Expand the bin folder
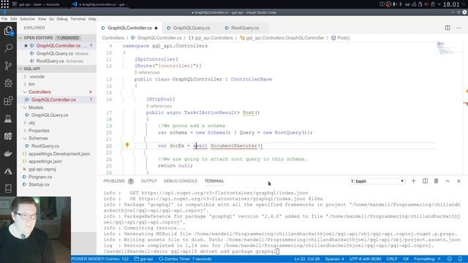Screen dimensions: 468x263 coord(31,85)
